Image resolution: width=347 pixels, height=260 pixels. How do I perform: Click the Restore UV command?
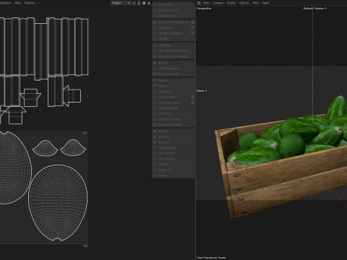coord(173,170)
